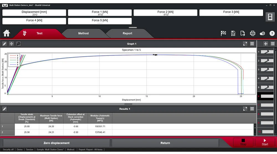
Task: Click the Zero displacement button
Action: coord(56,143)
